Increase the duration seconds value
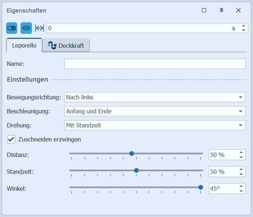The height and width of the screenshot is (217, 253). [x=243, y=26]
